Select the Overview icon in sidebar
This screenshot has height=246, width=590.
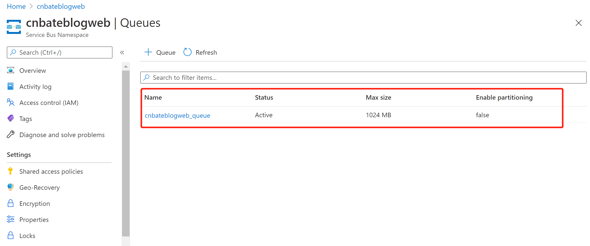click(11, 70)
